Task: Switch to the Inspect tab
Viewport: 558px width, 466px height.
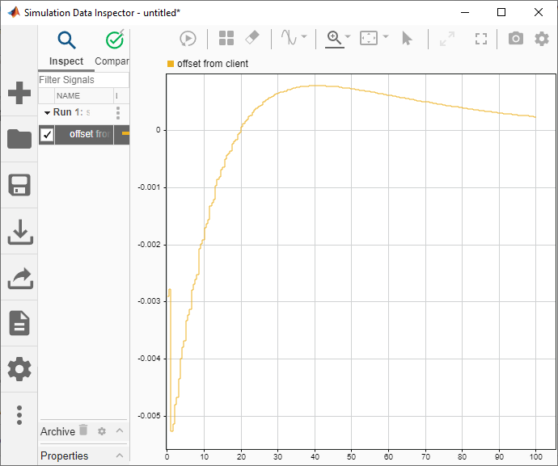Action: pyautogui.click(x=66, y=47)
